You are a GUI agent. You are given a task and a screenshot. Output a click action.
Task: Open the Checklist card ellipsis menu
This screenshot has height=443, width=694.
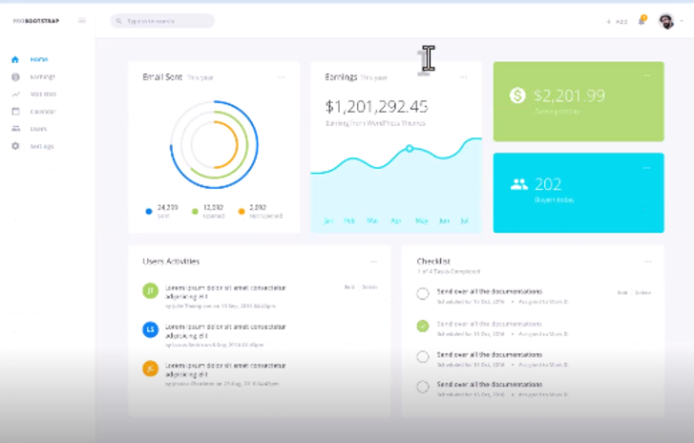point(646,261)
